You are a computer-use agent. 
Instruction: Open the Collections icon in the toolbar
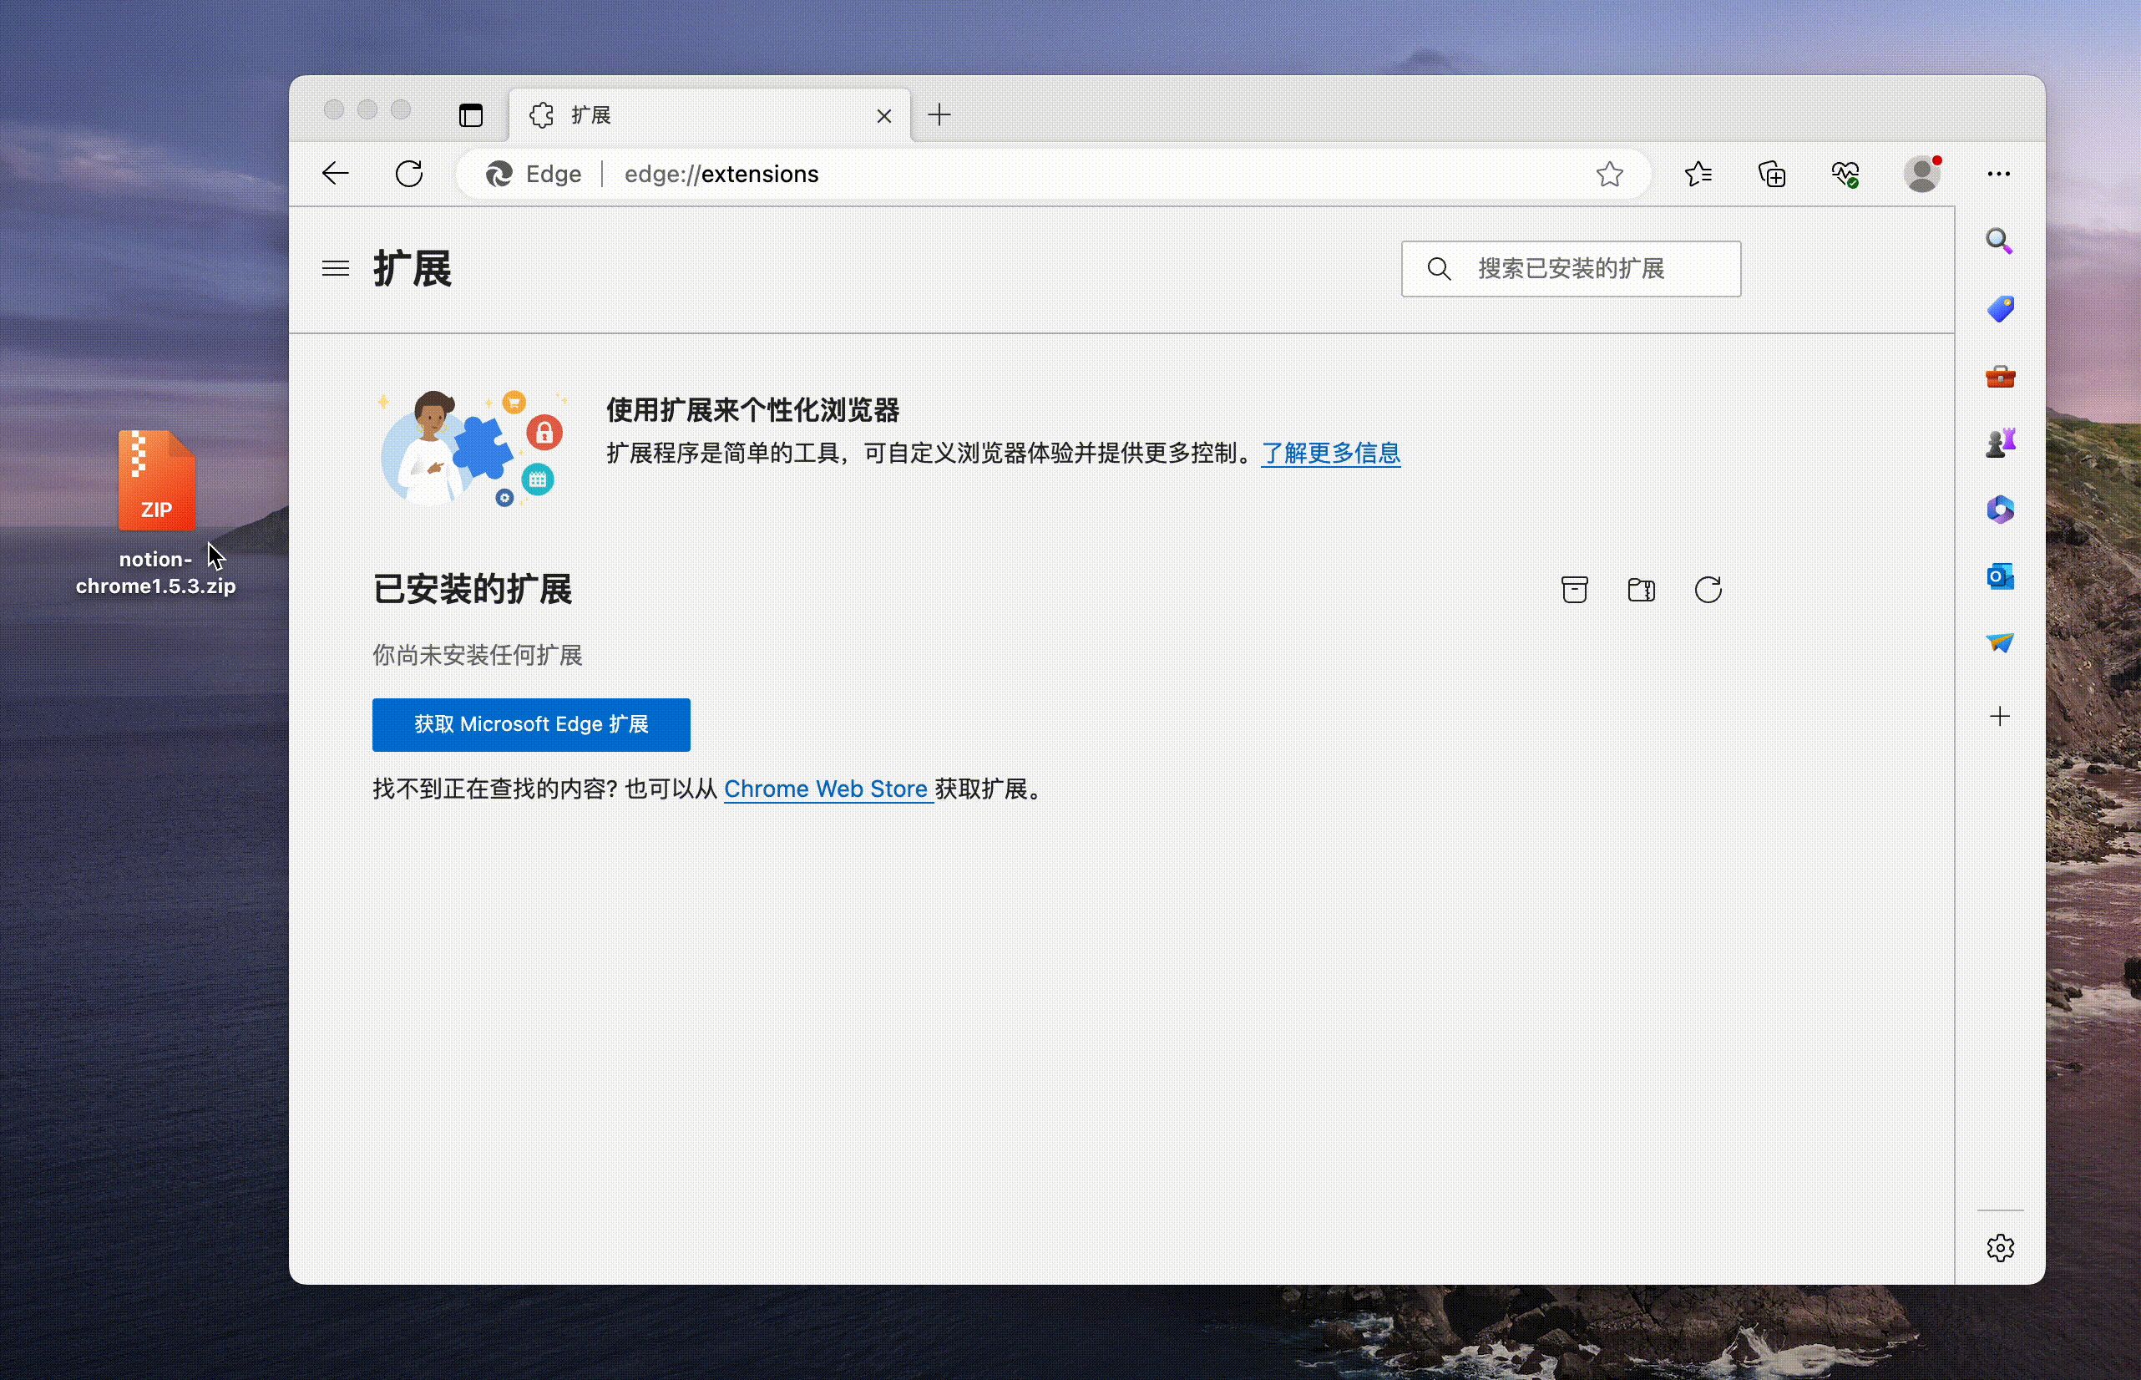(x=1772, y=174)
